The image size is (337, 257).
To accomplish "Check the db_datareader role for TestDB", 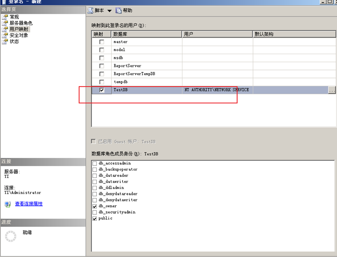I will coord(94,175).
